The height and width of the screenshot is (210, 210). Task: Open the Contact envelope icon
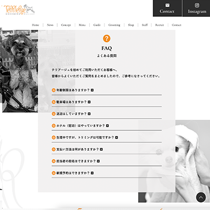(167, 5)
